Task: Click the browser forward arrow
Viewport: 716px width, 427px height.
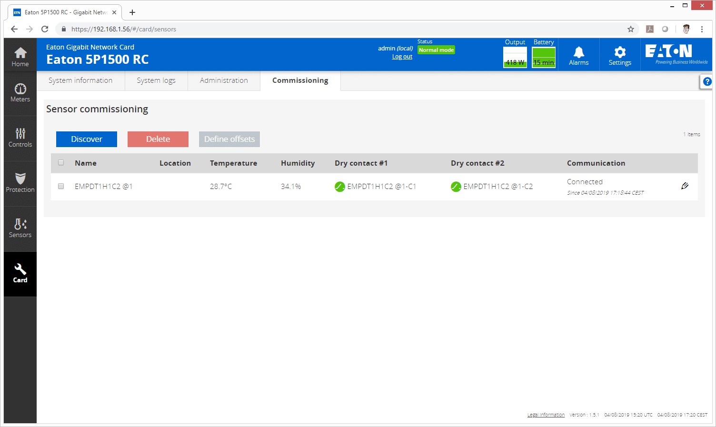Action: [30, 29]
